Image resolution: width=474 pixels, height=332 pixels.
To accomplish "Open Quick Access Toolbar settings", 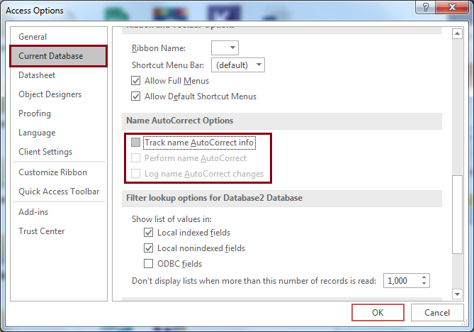I will [x=59, y=192].
